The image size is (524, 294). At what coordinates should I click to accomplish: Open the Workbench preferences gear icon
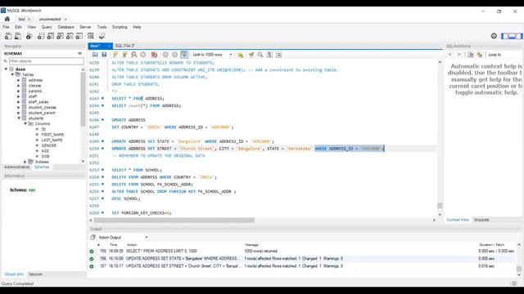(494, 36)
